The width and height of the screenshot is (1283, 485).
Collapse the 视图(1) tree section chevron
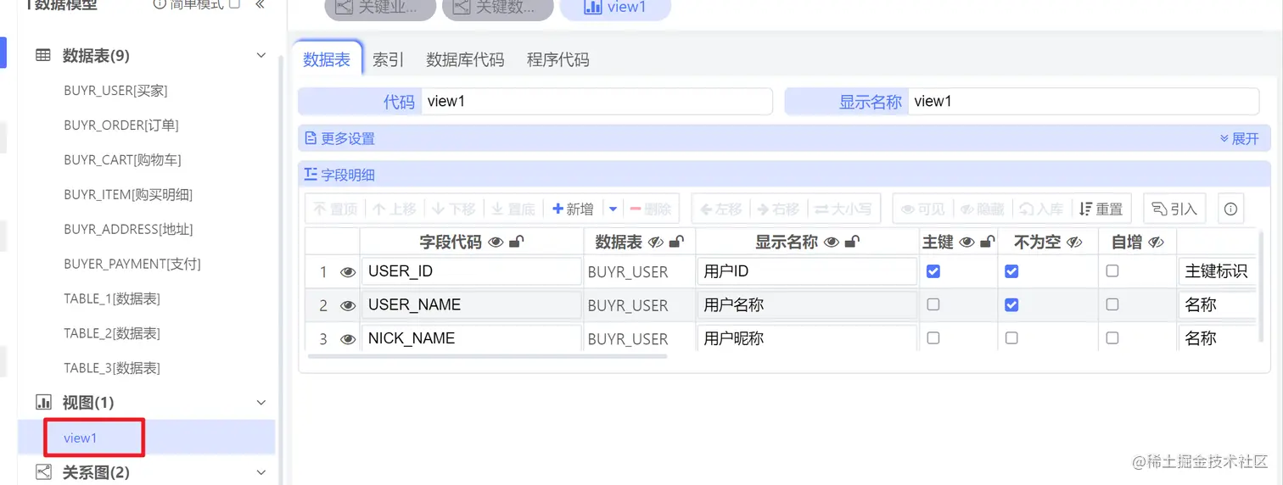(x=261, y=403)
